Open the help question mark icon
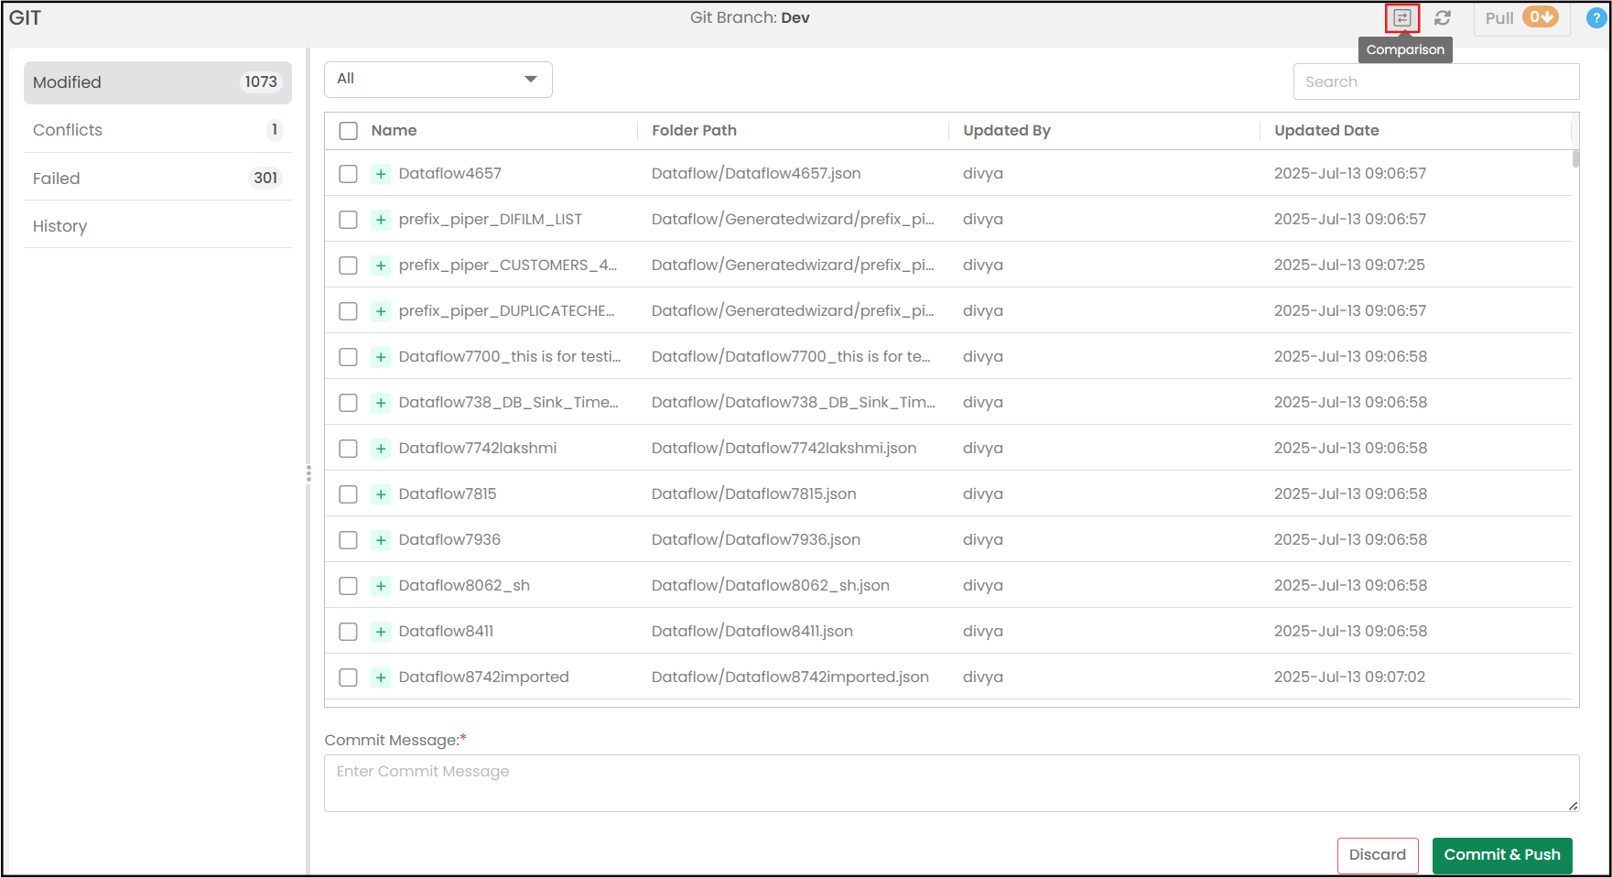 1596,18
